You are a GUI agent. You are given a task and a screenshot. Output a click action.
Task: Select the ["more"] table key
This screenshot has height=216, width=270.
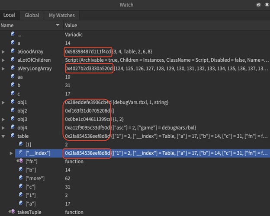click(x=35, y=178)
